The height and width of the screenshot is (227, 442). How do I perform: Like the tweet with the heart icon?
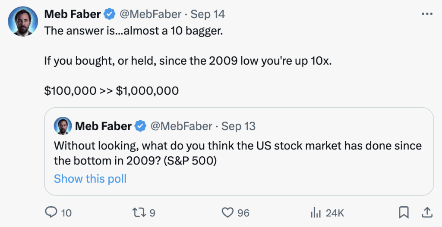tap(227, 213)
